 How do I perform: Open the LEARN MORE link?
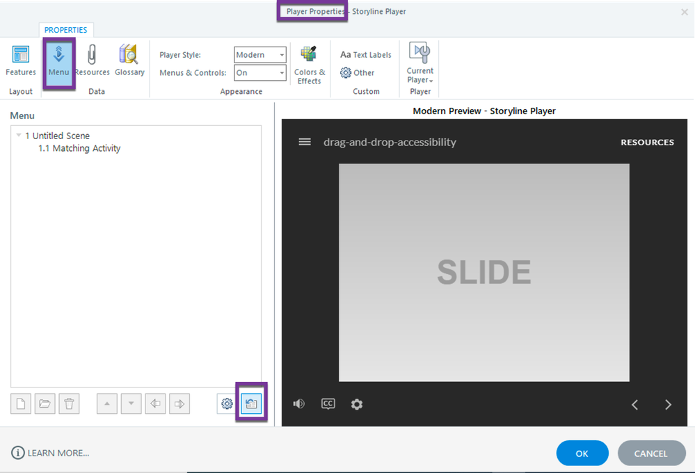tap(51, 454)
